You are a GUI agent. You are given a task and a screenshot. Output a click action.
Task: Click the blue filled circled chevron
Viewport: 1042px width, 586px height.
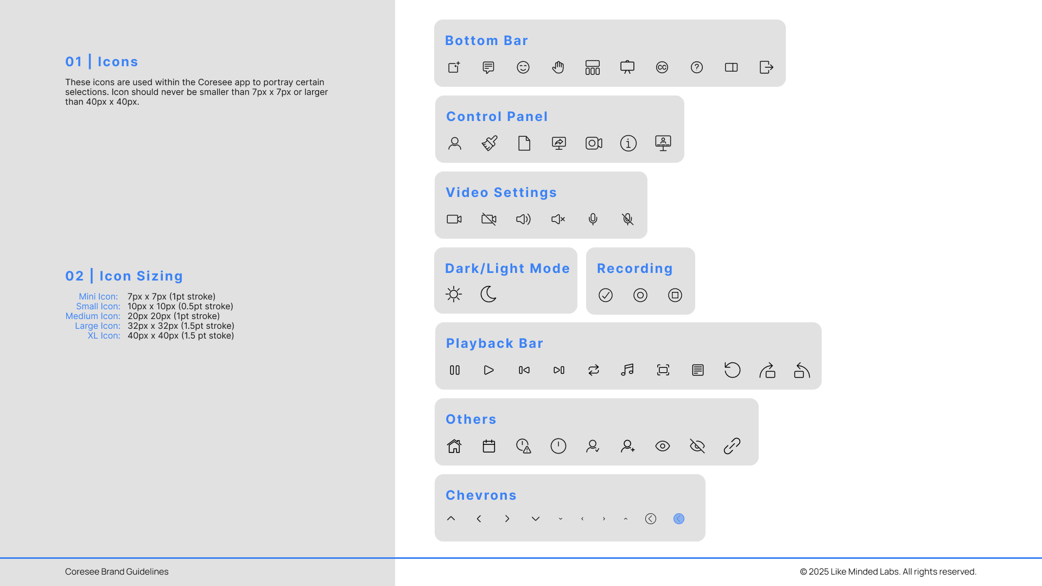point(679,519)
